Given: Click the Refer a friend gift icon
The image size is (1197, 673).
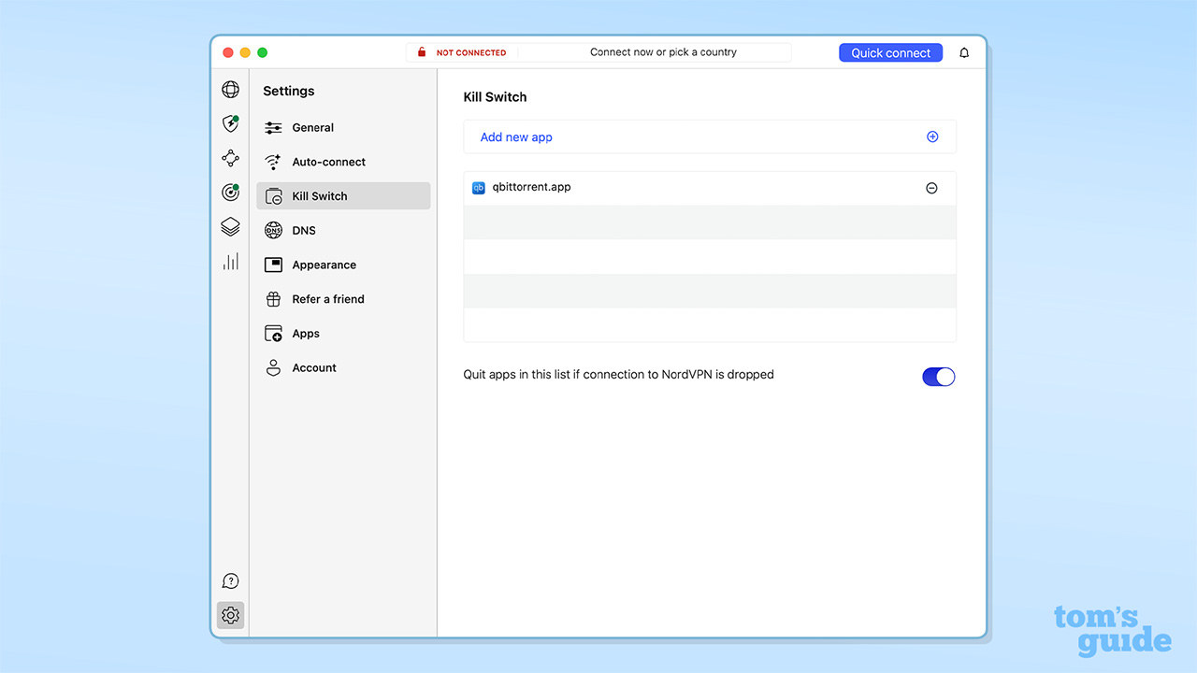Looking at the screenshot, I should pyautogui.click(x=273, y=299).
